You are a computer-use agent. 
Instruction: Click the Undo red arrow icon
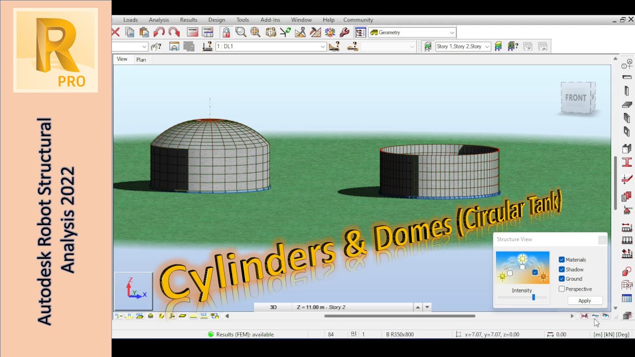click(159, 32)
